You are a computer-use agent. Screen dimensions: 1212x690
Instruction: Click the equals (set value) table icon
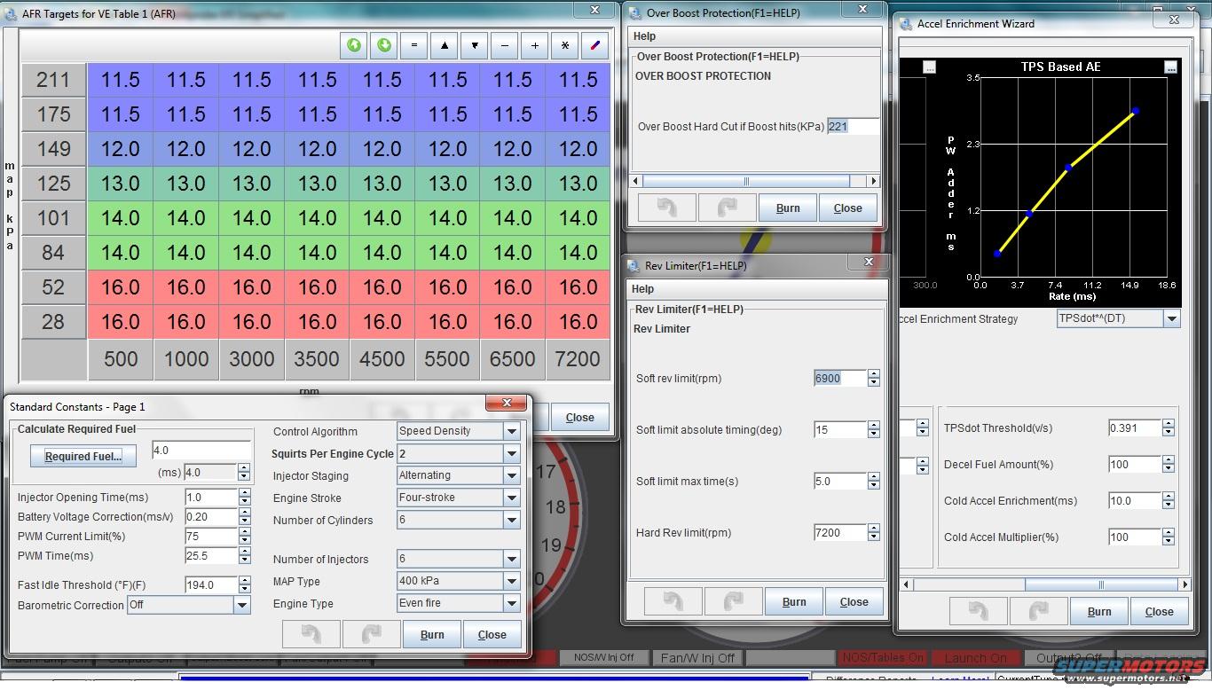[x=413, y=45]
